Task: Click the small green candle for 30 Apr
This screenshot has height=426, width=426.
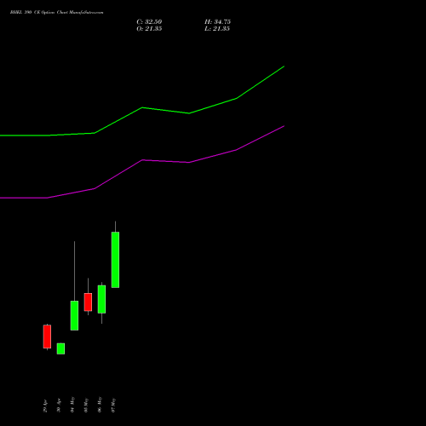Action: 60,348
